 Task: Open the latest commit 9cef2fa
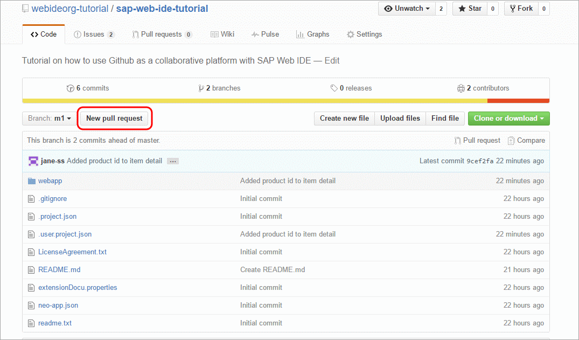[x=480, y=161]
